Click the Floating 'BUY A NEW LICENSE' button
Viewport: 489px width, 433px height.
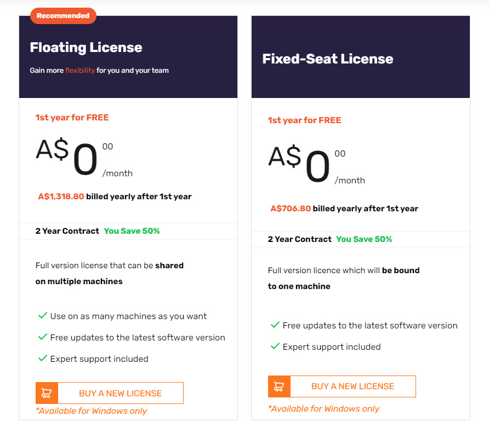[110, 393]
